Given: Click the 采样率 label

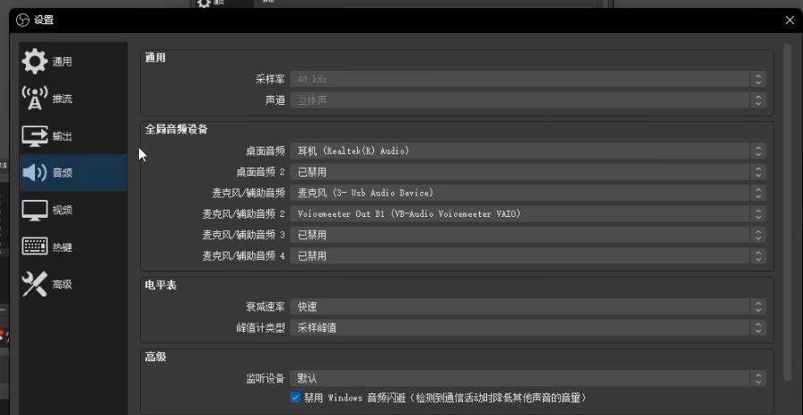Looking at the screenshot, I should 270,79.
